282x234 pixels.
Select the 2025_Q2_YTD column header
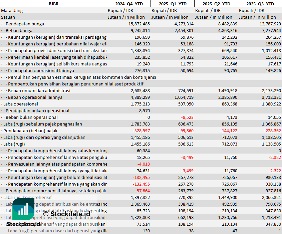(x=216, y=4)
